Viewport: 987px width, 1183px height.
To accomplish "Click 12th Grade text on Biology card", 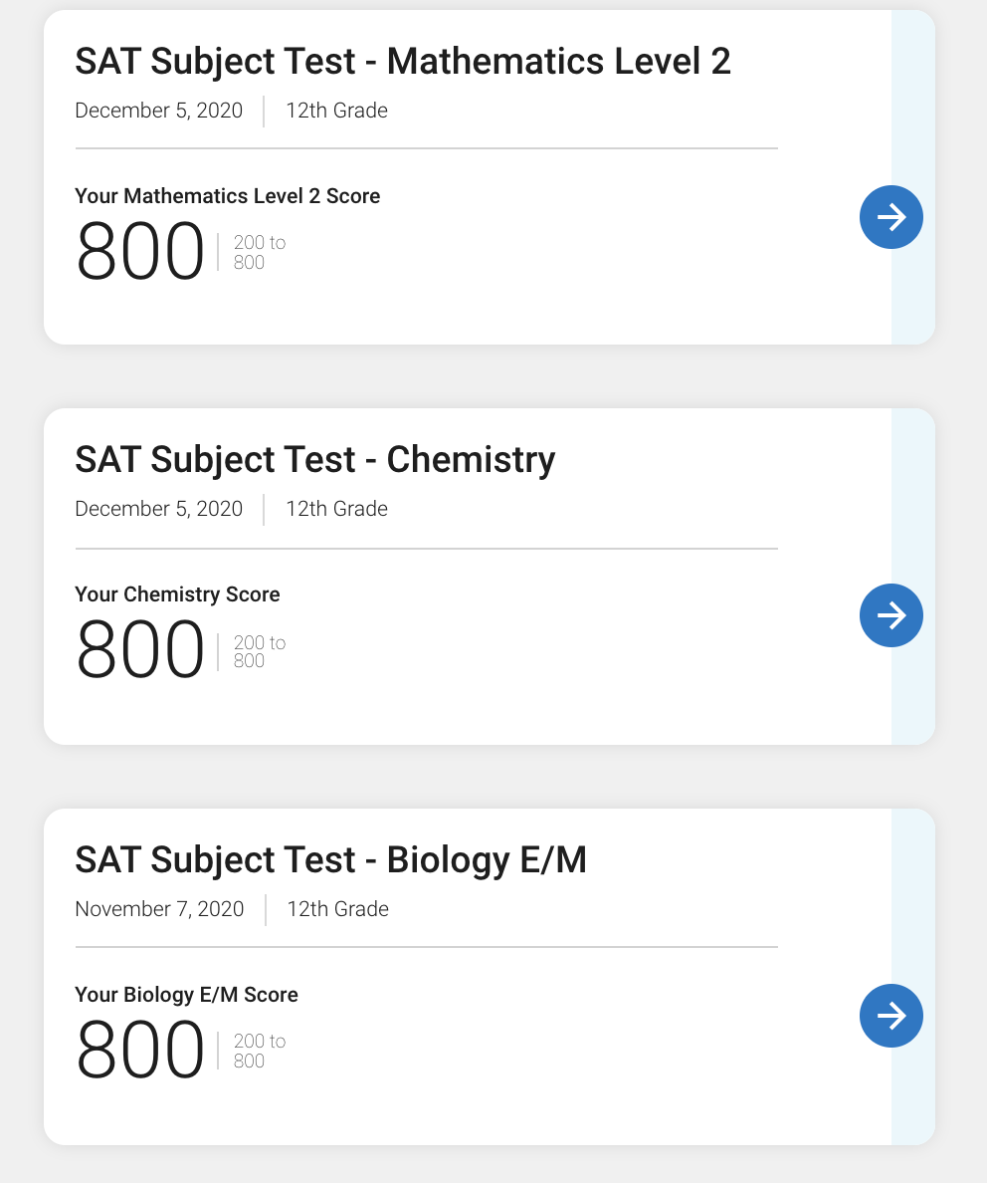I will 338,909.
